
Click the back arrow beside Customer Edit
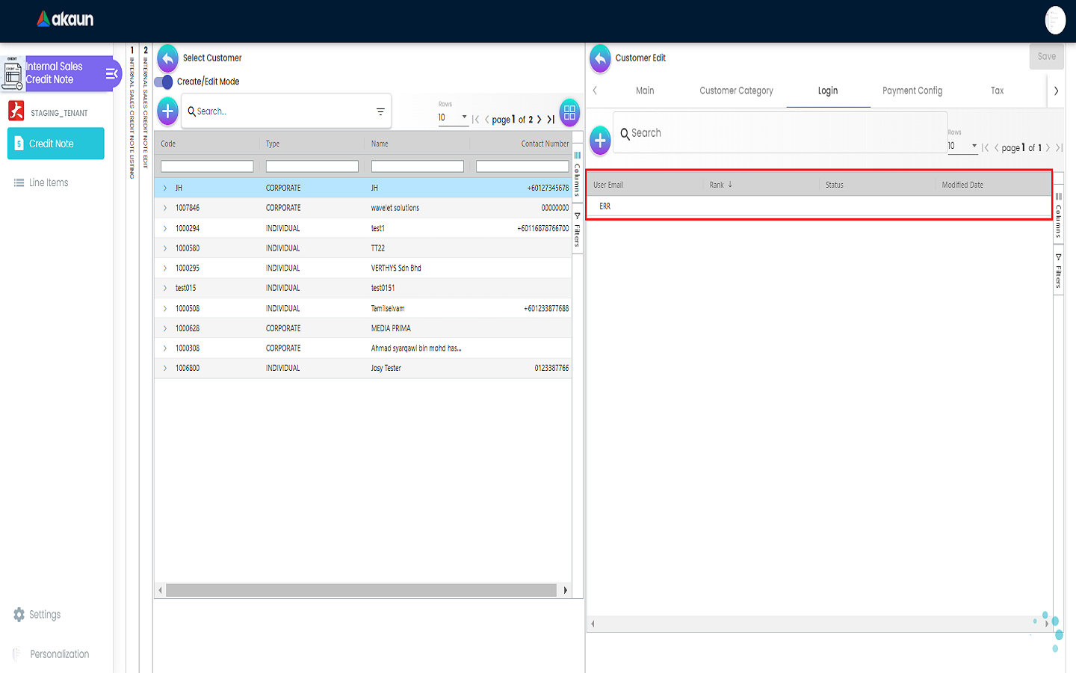coord(600,58)
